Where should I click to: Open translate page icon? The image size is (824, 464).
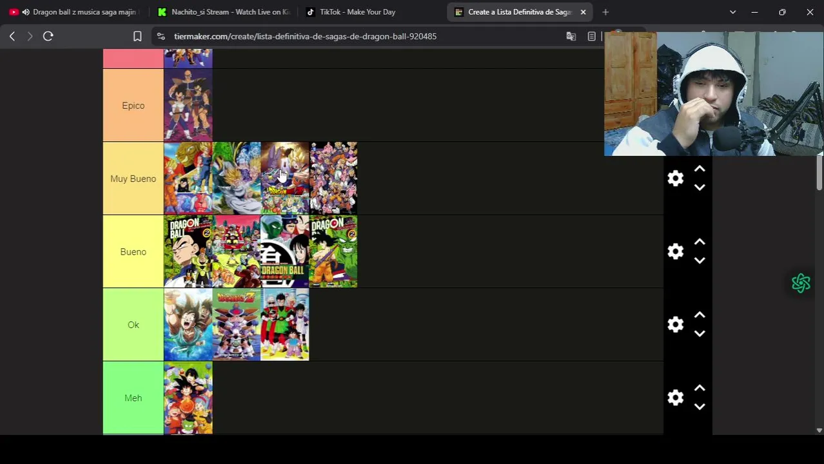tap(571, 36)
